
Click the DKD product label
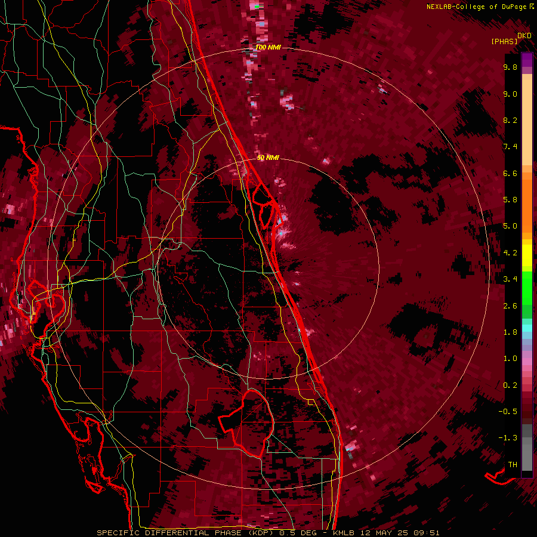tap(524, 36)
